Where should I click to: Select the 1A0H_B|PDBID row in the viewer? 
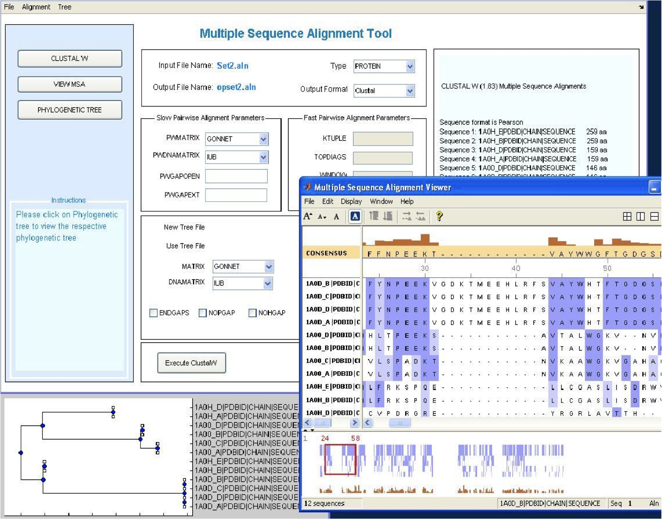coord(333,400)
